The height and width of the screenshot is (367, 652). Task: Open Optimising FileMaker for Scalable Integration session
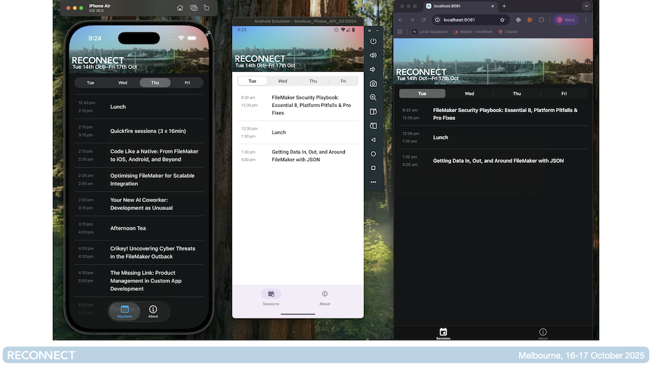pyautogui.click(x=139, y=179)
